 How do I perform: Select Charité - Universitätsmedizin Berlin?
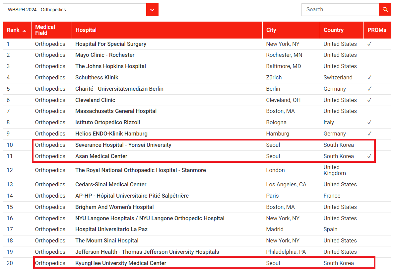pos(119,89)
